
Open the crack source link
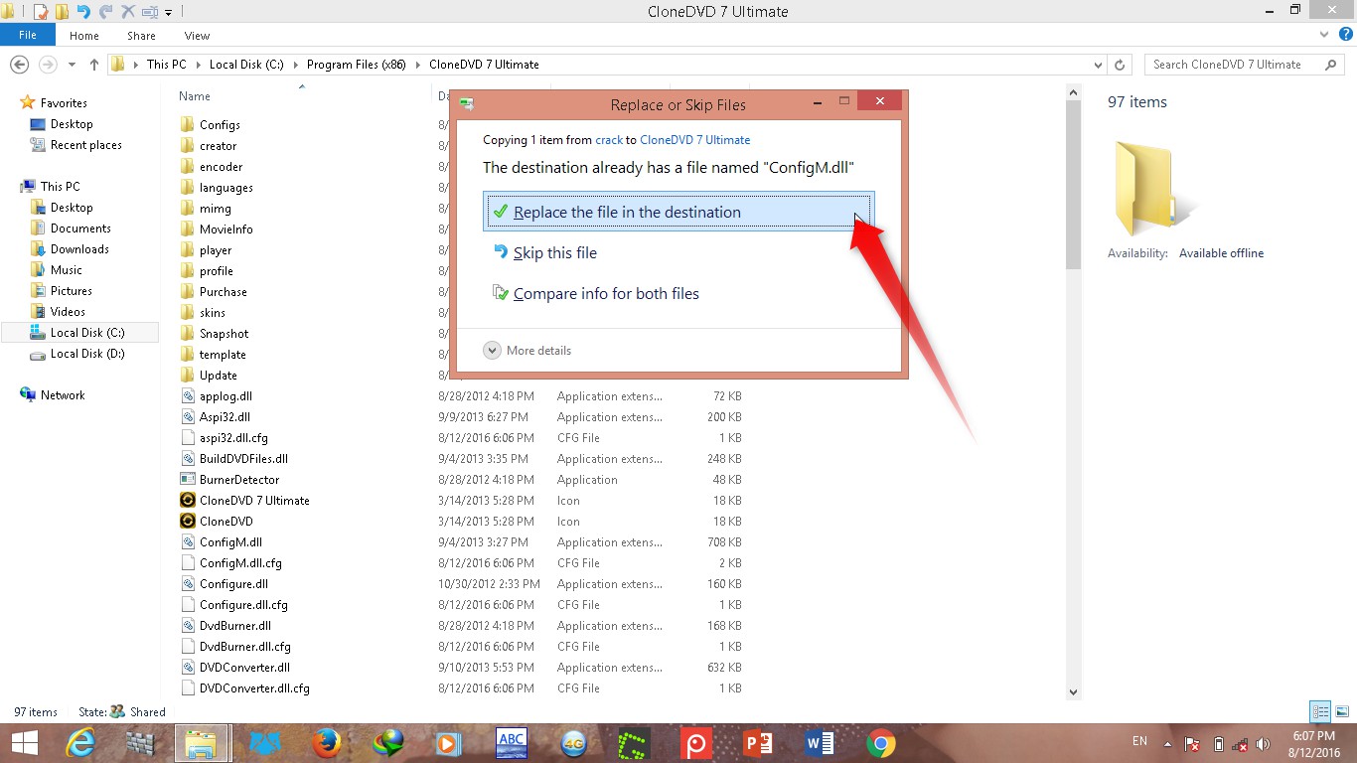click(x=609, y=140)
